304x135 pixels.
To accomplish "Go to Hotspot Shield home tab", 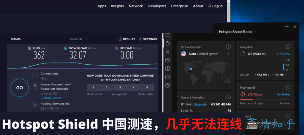I will (x=167, y=43).
